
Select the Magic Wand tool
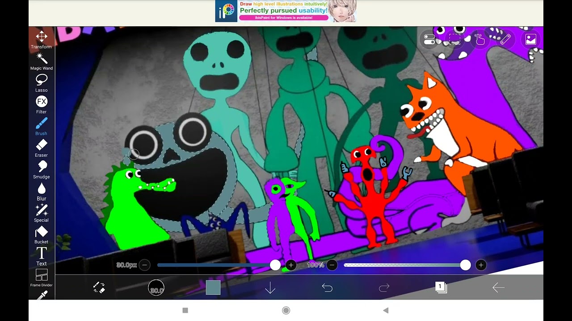coord(41,62)
